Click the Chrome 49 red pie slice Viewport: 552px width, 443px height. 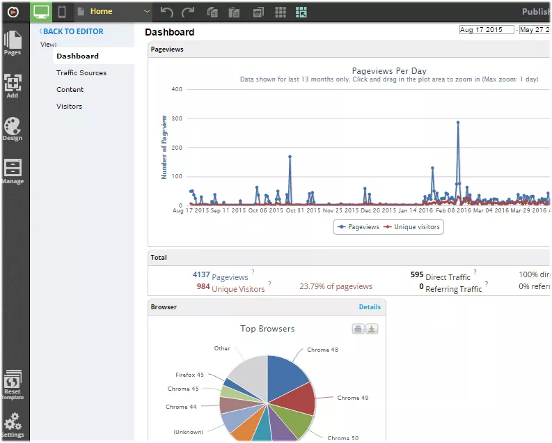[297, 400]
